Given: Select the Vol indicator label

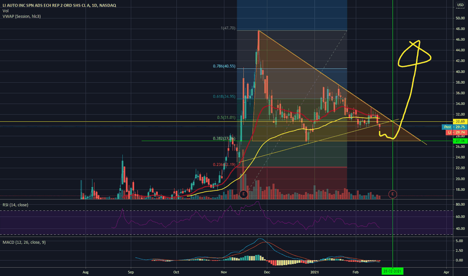Looking at the screenshot, I should point(6,11).
